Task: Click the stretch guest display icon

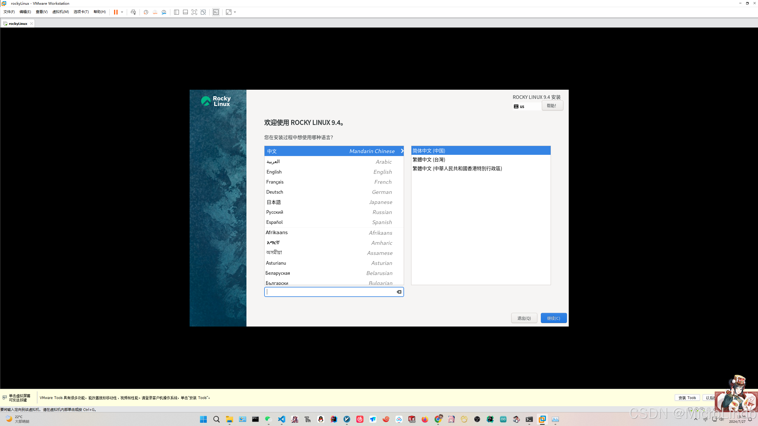Action: pos(229,12)
